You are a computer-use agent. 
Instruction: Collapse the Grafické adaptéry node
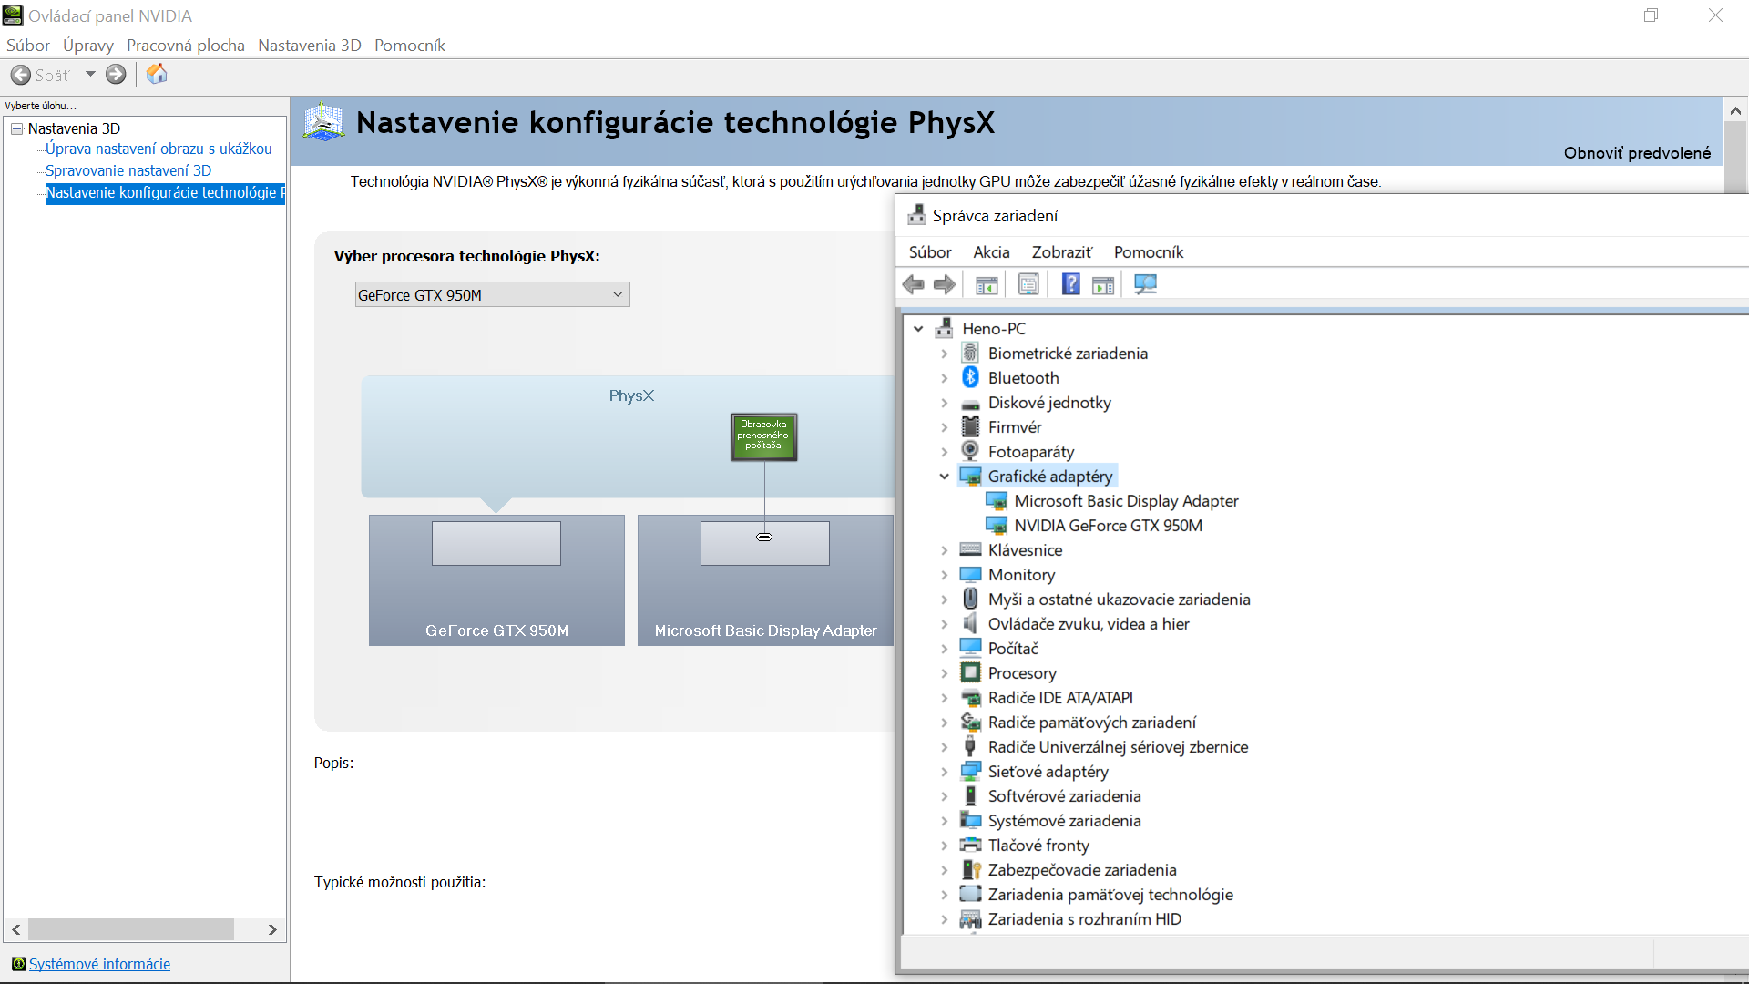point(945,477)
